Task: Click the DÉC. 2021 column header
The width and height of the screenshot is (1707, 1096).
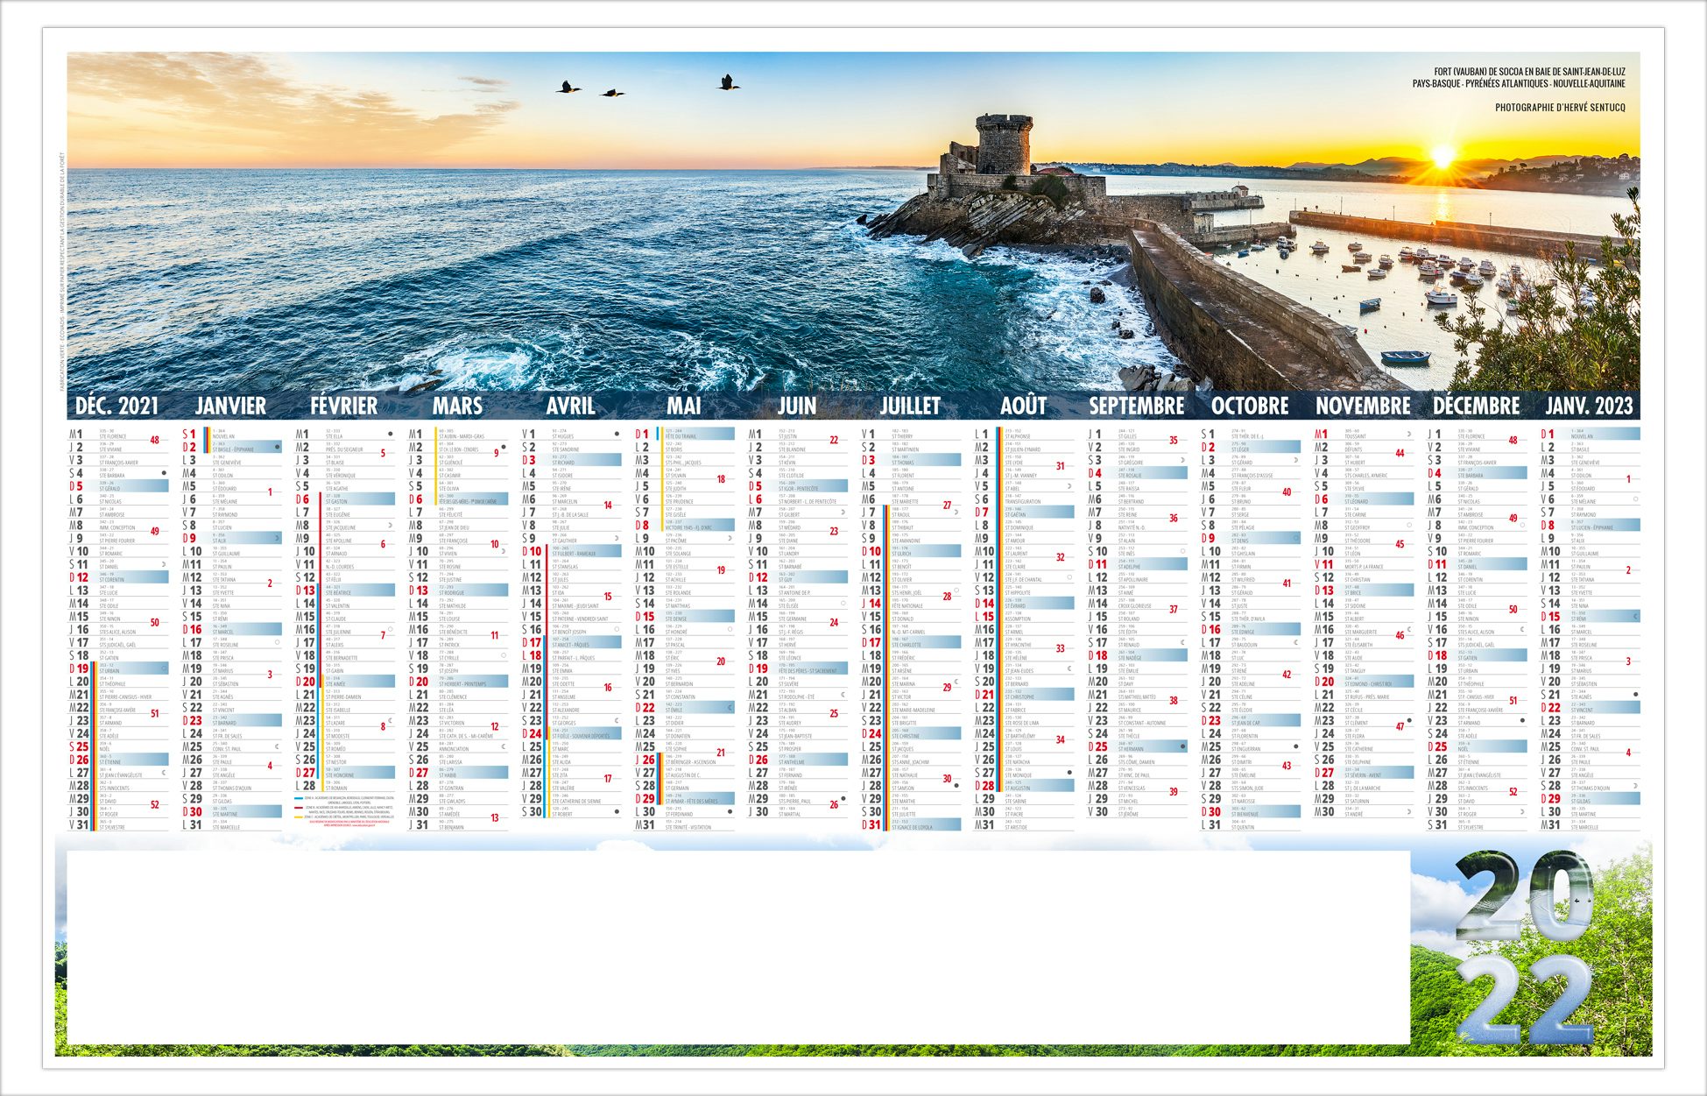Action: coord(117,406)
